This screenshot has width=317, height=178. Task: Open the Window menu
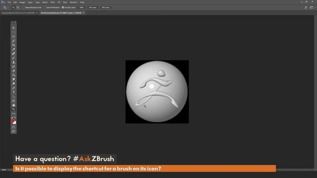pyautogui.click(x=73, y=2)
